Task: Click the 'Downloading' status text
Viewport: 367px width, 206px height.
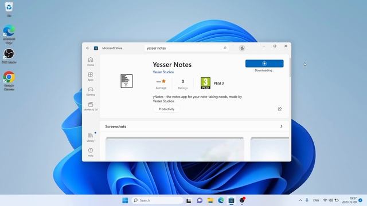Action: 264,70
